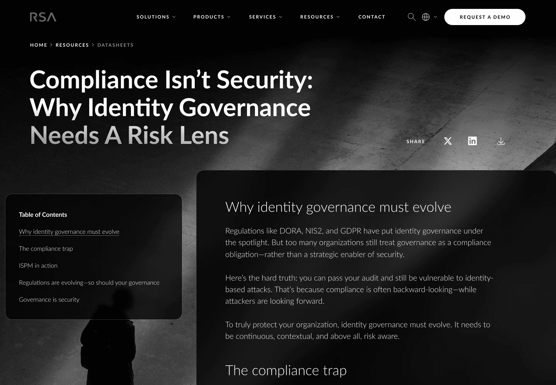Expand the Solutions menu chevron
Image resolution: width=556 pixels, height=385 pixels.
point(174,17)
